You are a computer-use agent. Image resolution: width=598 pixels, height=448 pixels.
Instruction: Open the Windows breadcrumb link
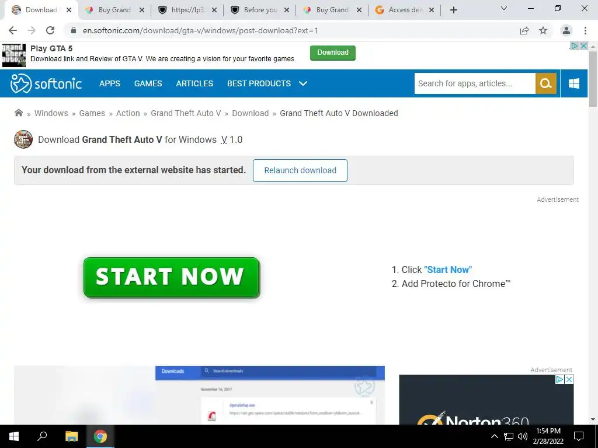point(51,113)
